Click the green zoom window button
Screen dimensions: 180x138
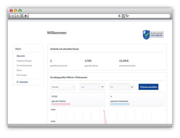(x=20, y=11)
